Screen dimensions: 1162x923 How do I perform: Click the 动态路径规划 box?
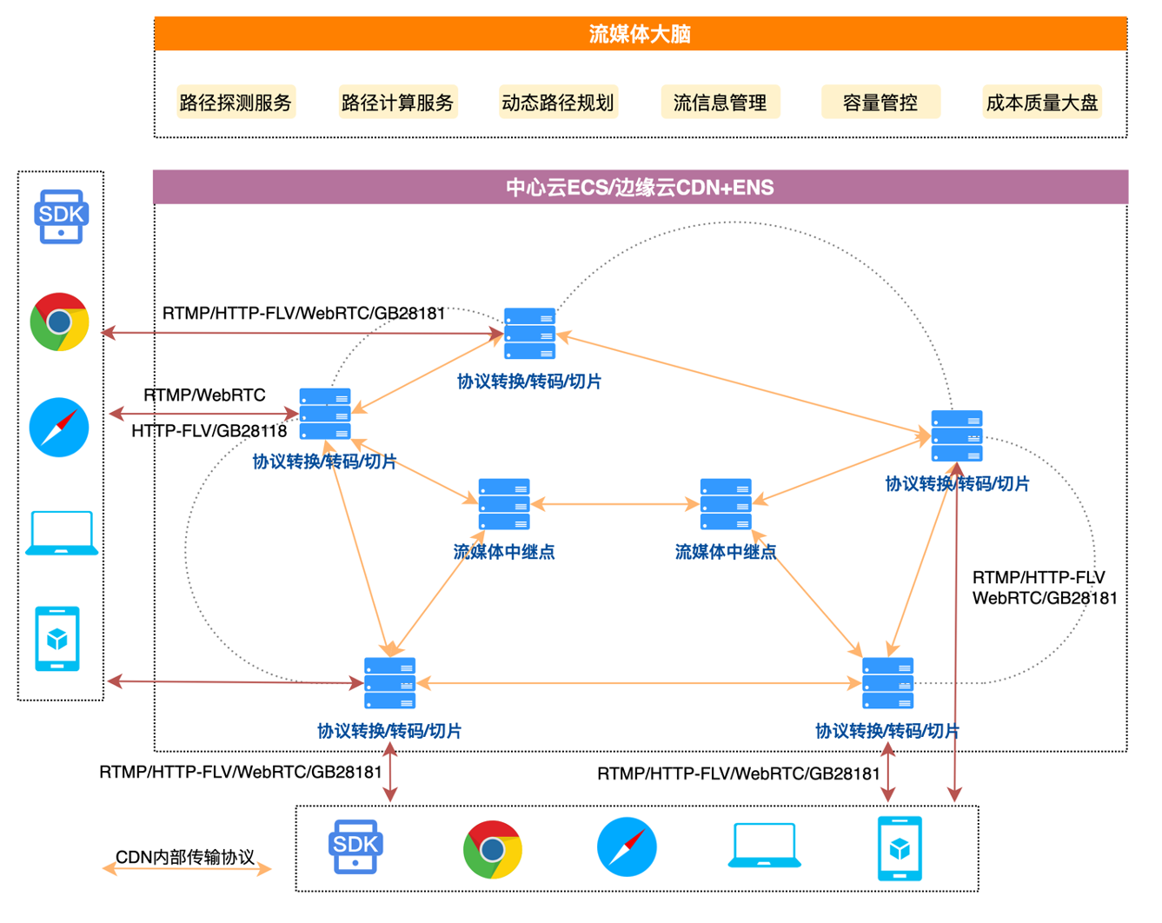coord(558,103)
